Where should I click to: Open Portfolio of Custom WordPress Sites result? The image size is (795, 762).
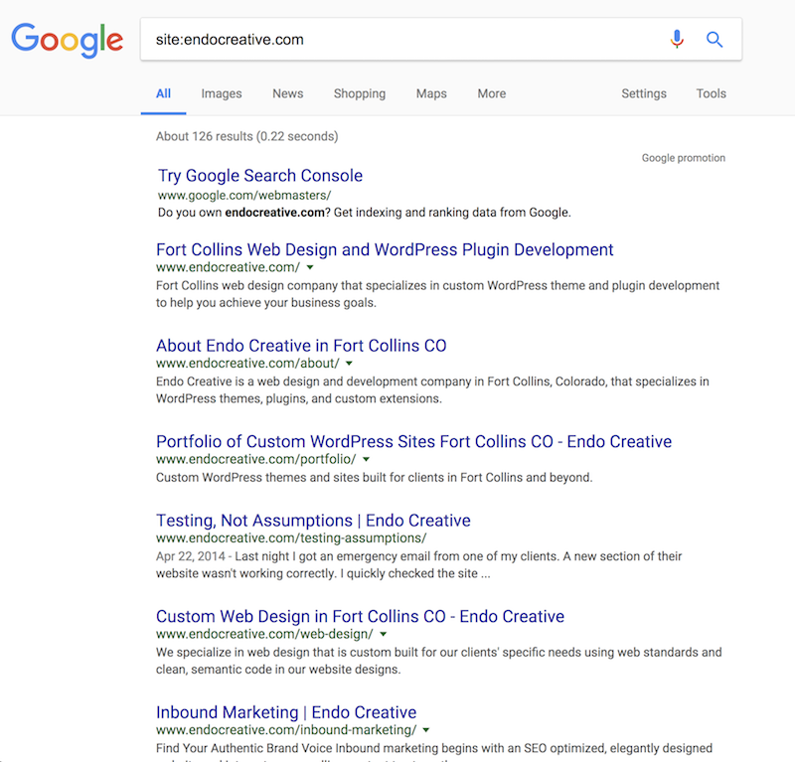[x=413, y=441]
